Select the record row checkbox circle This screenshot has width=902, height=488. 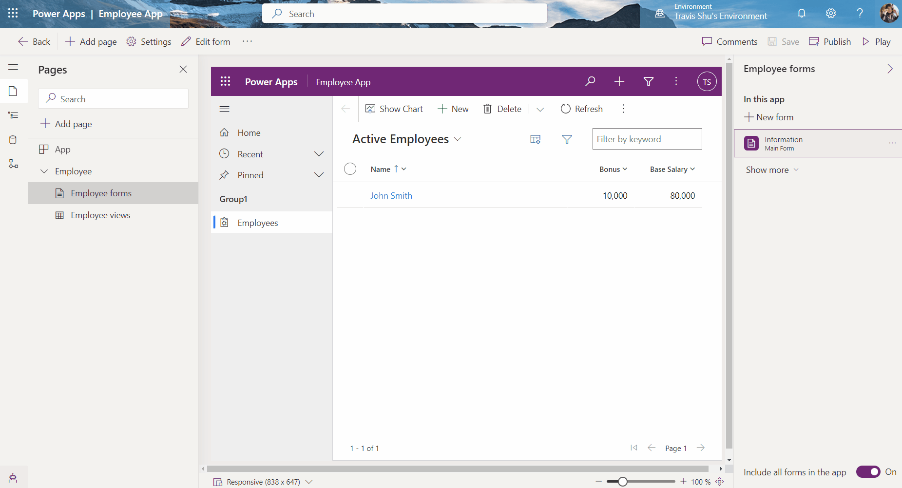[350, 169]
